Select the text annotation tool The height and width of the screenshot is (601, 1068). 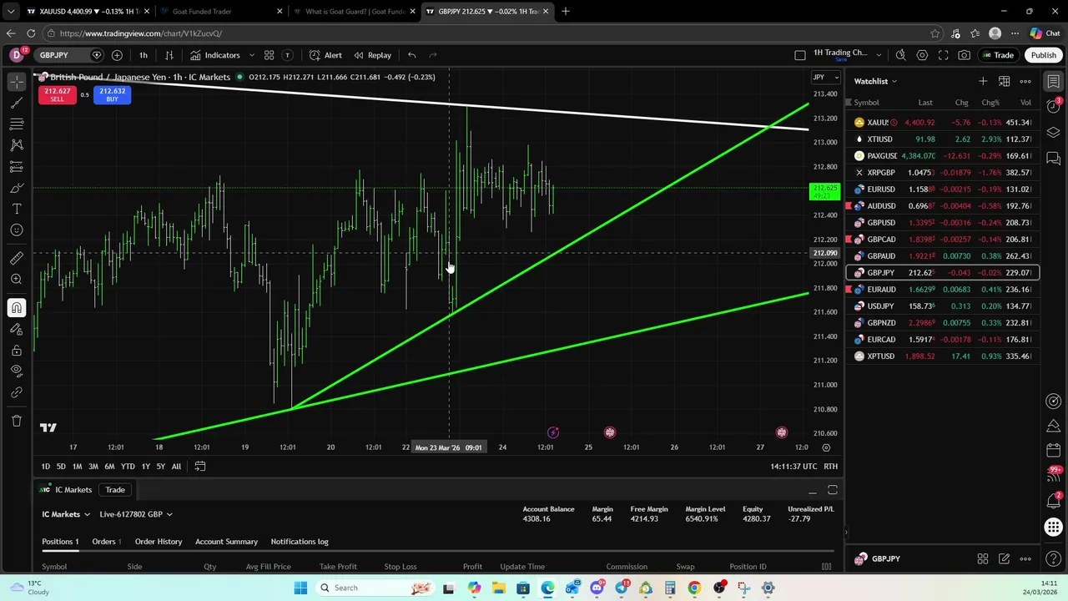coord(17,209)
